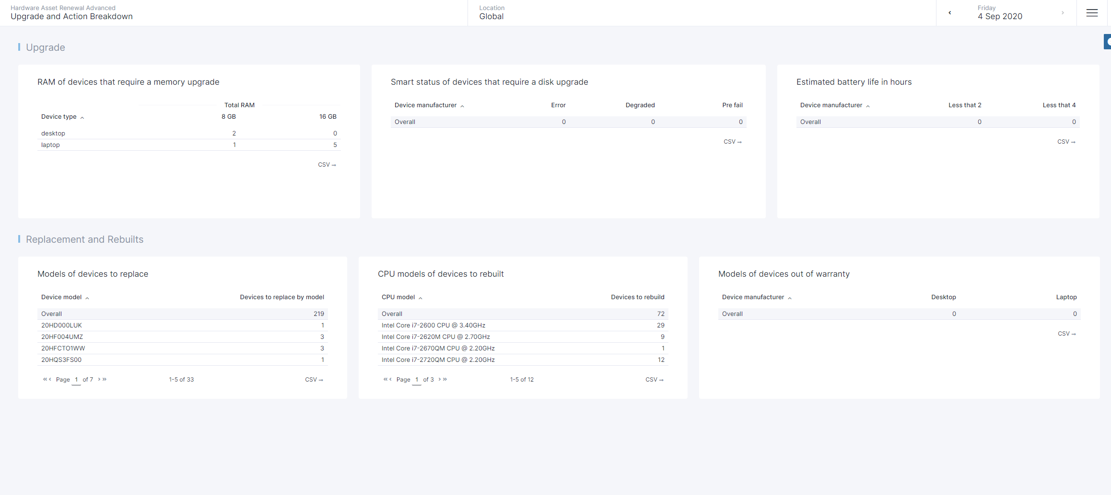Sort by Device type in RAM table
The height and width of the screenshot is (495, 1111).
(x=59, y=117)
